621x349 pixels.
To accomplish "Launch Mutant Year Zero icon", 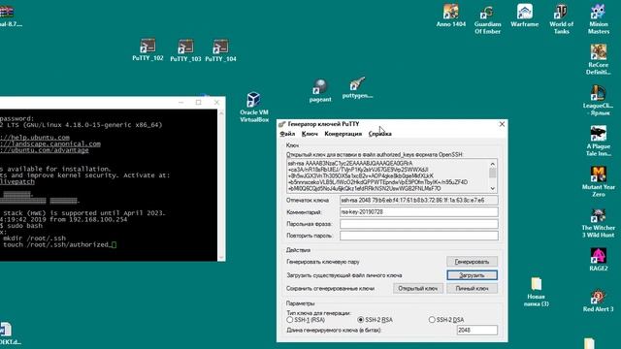I will coord(598,182).
